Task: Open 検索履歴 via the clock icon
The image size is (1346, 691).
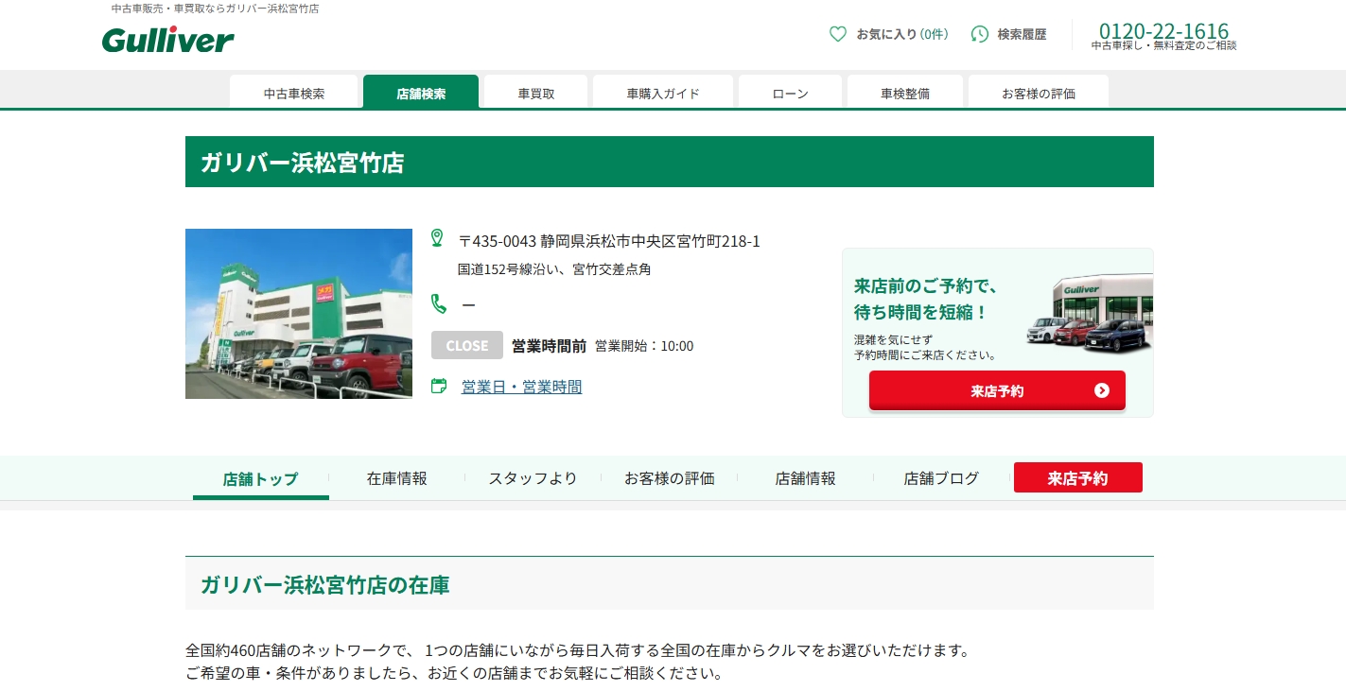Action: pyautogui.click(x=979, y=34)
